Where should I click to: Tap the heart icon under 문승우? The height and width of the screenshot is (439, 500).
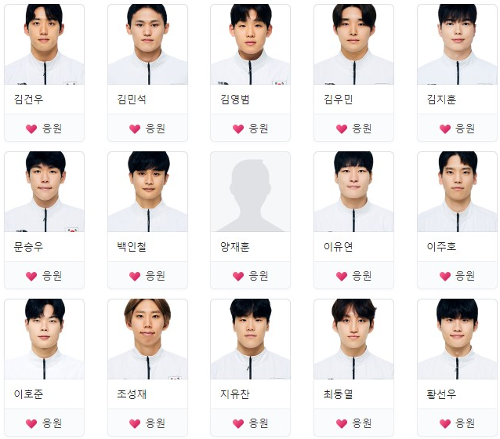(x=31, y=276)
